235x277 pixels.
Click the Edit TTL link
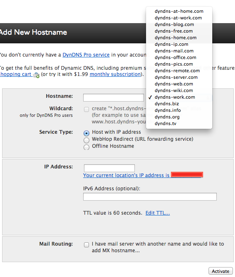click(x=158, y=213)
